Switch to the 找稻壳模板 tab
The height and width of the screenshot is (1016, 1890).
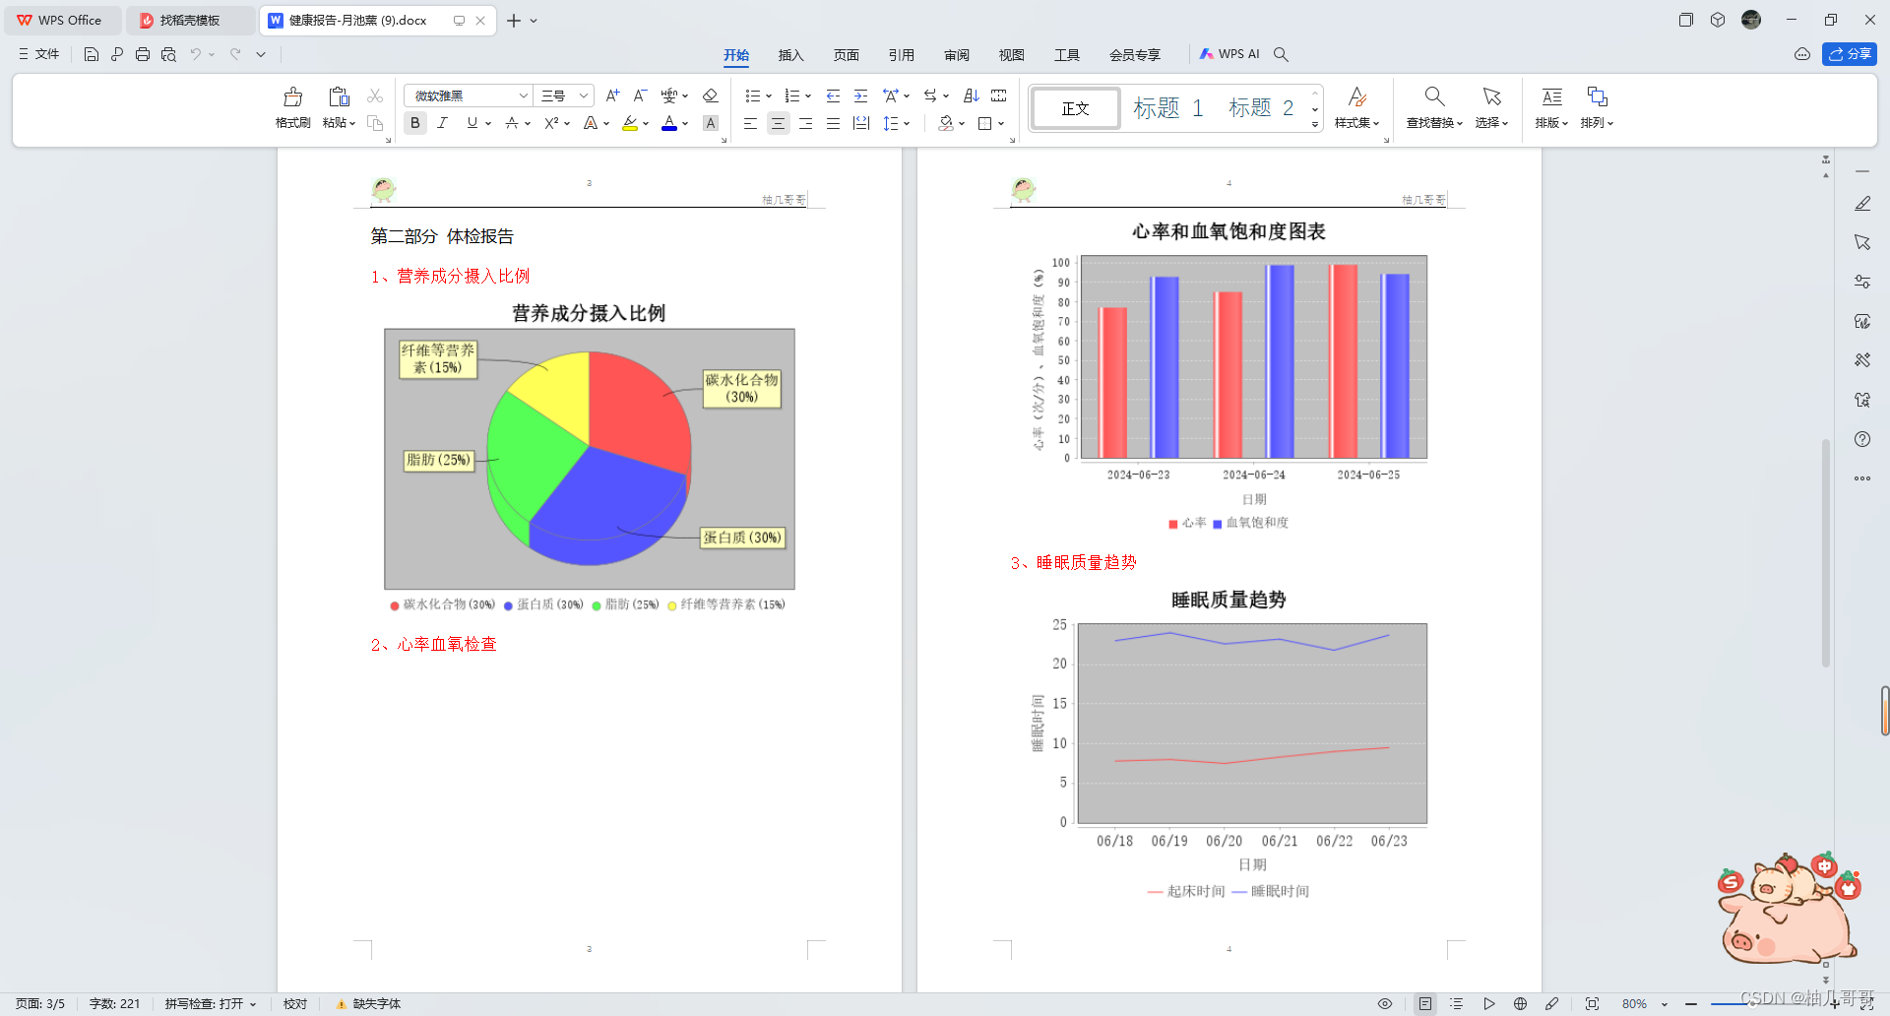pyautogui.click(x=190, y=20)
